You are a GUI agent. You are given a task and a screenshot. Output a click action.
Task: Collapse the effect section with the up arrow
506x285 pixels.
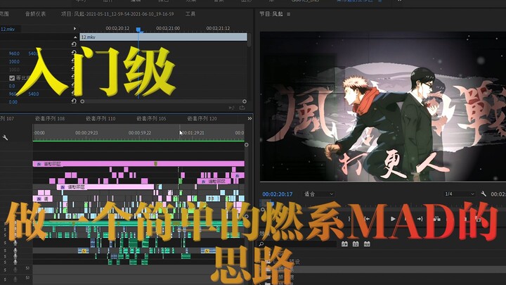tap(75, 37)
